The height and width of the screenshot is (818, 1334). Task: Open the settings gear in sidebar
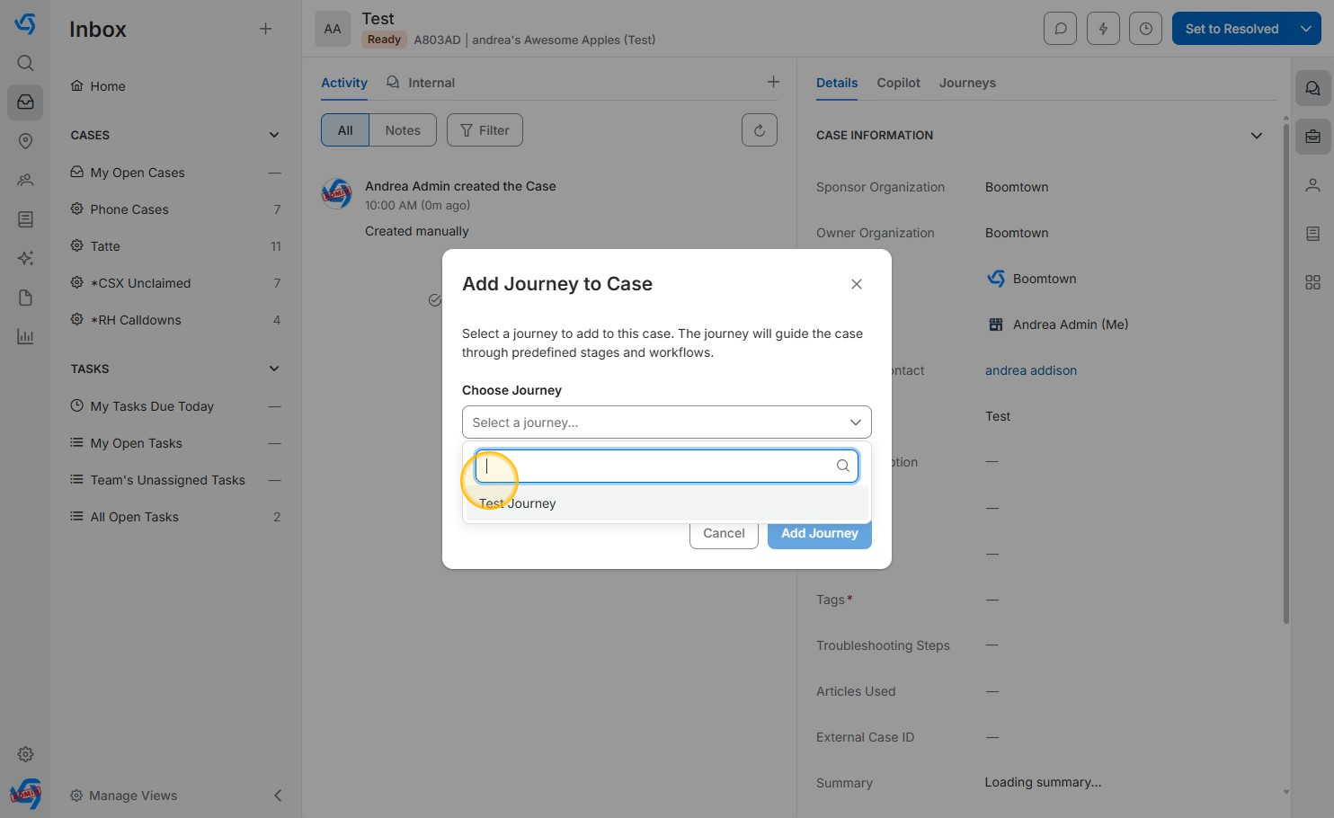(x=25, y=754)
